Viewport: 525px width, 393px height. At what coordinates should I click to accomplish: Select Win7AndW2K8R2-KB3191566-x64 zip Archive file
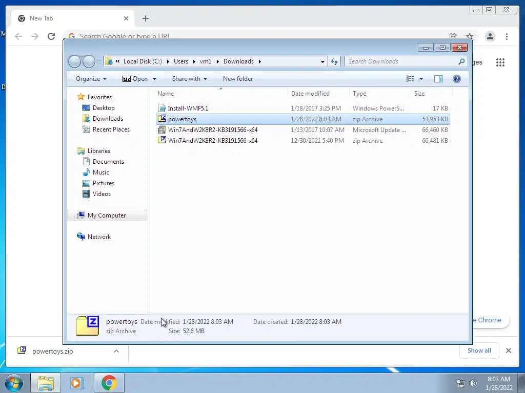(x=302, y=140)
